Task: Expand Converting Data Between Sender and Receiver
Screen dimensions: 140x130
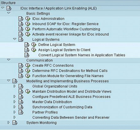Action: pos(15,117)
